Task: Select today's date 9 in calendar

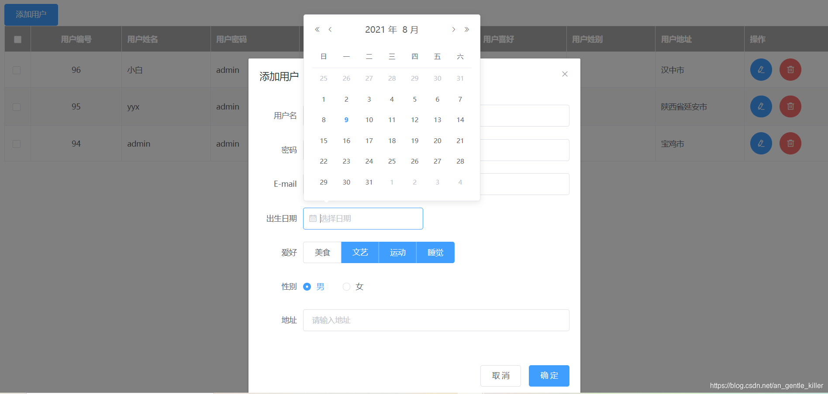Action: (346, 120)
